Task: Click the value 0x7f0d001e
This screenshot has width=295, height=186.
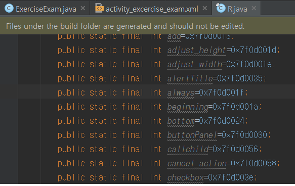Action: coord(249,64)
